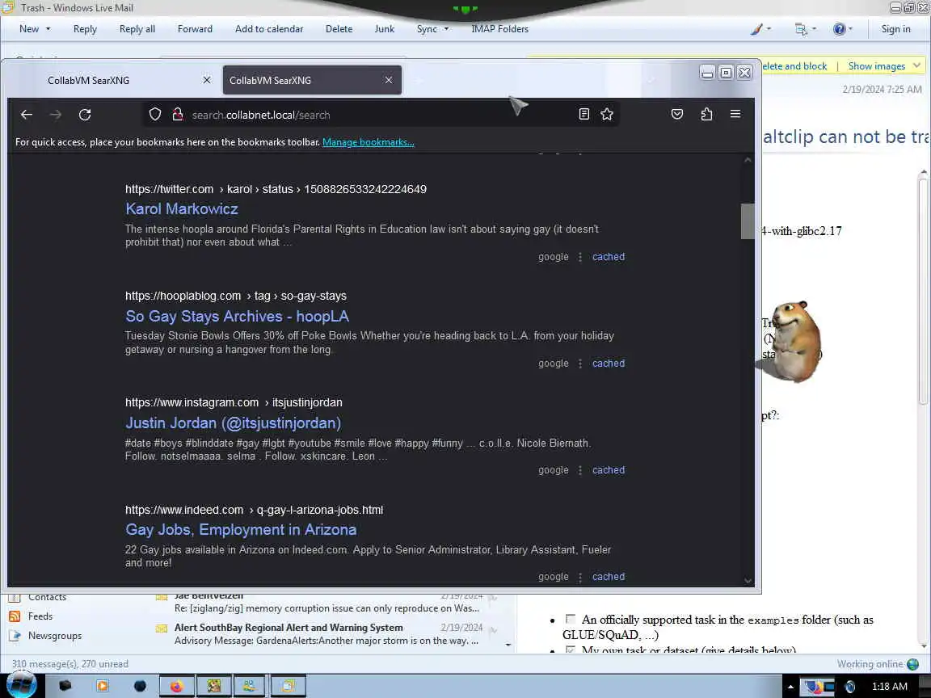Open cached link for Justin Jordan result

click(x=608, y=470)
